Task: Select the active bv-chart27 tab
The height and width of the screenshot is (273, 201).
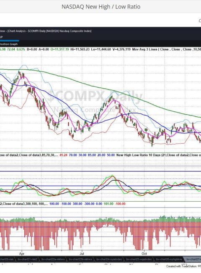Action: (x=193, y=260)
